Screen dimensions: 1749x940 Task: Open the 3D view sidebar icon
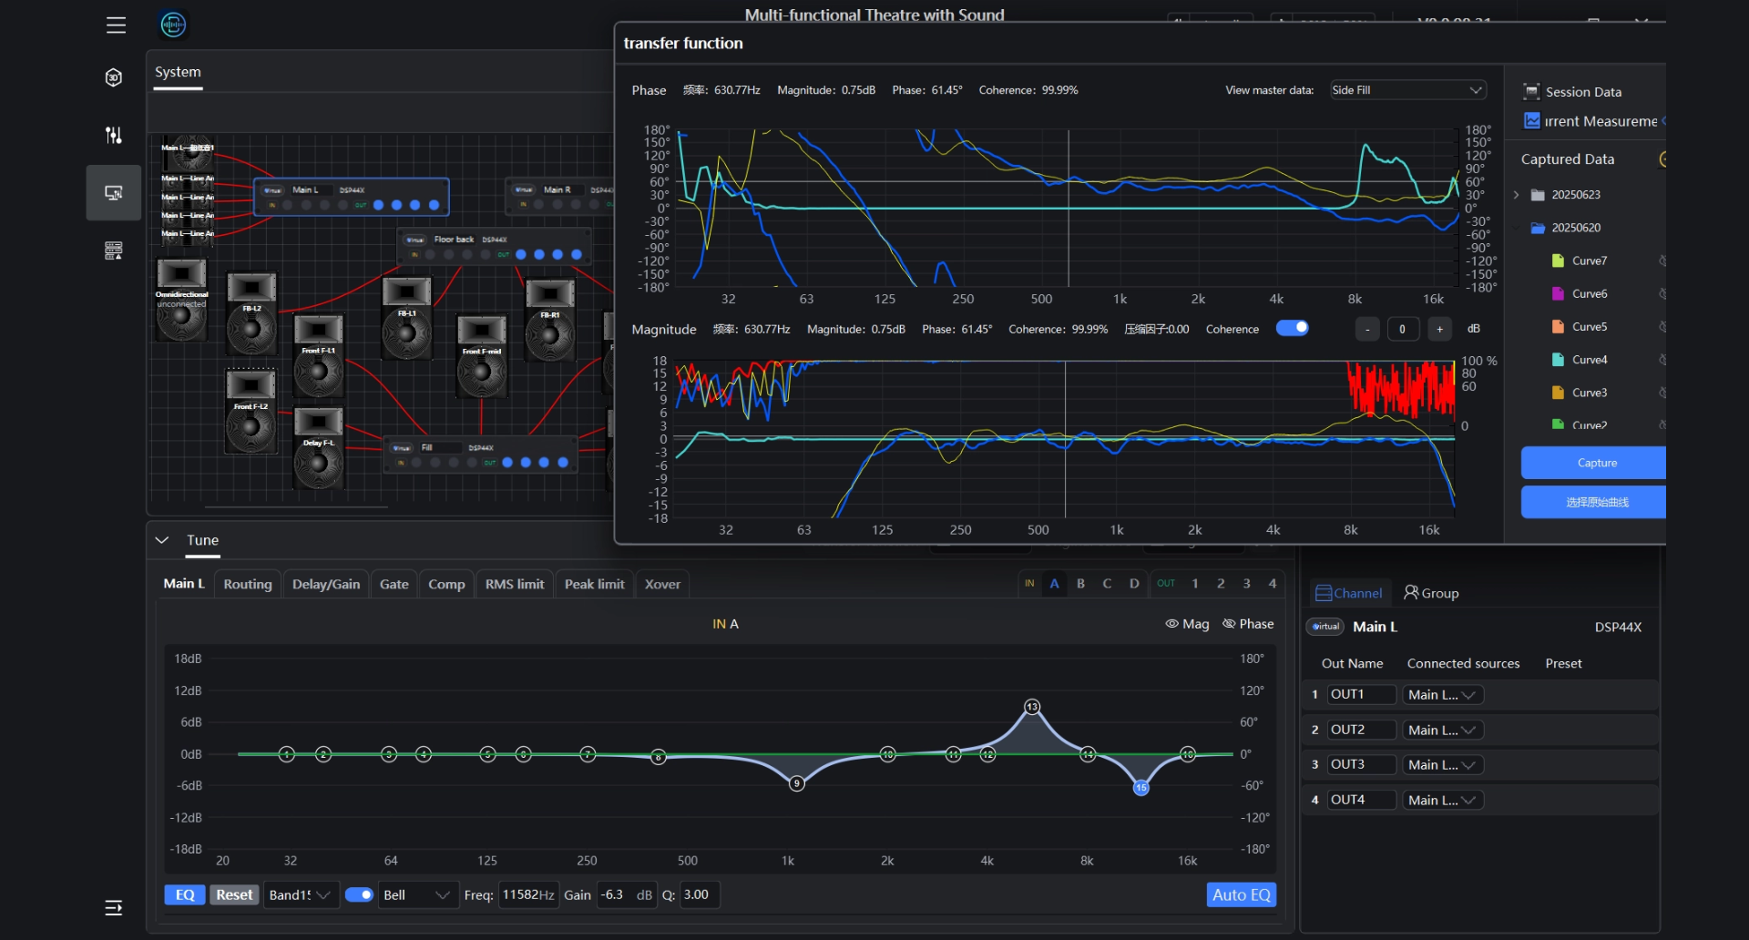pos(114,77)
